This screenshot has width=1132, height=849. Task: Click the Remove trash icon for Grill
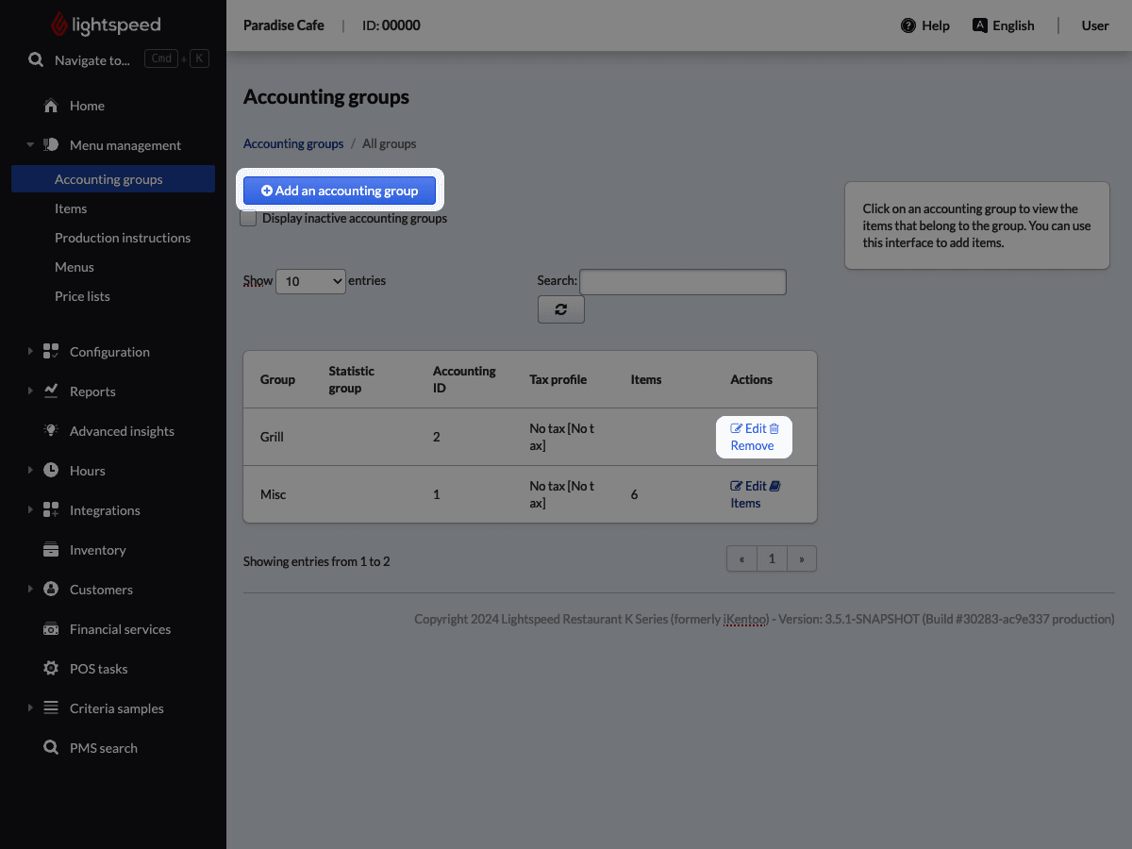[774, 427]
